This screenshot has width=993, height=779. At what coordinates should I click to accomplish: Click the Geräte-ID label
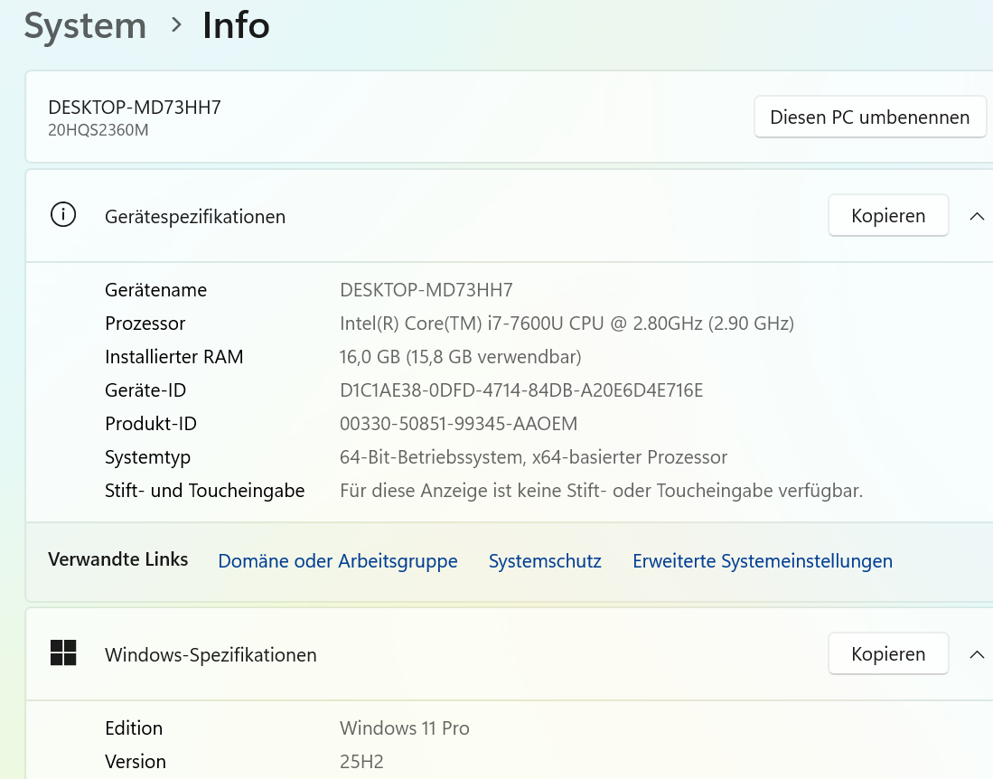[x=145, y=390]
